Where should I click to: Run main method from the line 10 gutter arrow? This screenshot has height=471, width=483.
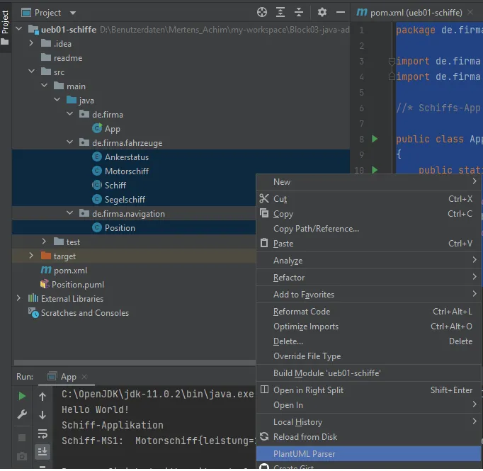point(375,170)
